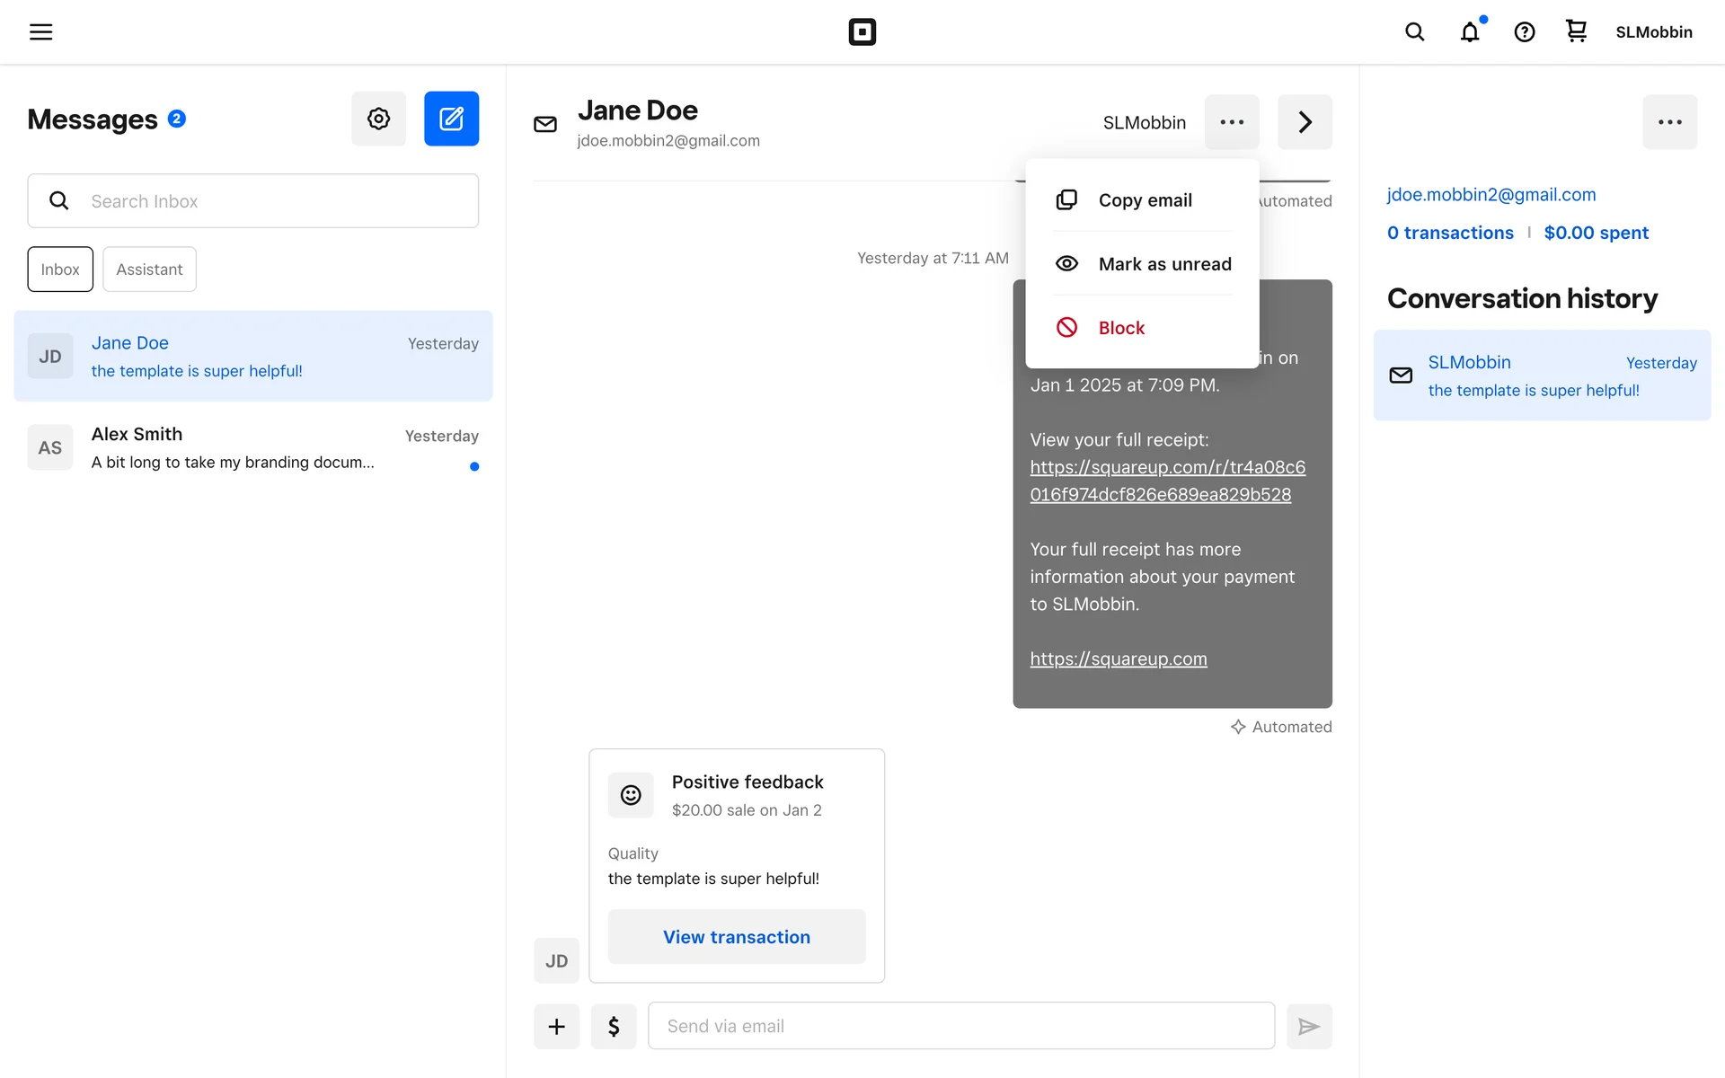
Task: Open conversation three-dot options menu
Action: tap(1232, 122)
